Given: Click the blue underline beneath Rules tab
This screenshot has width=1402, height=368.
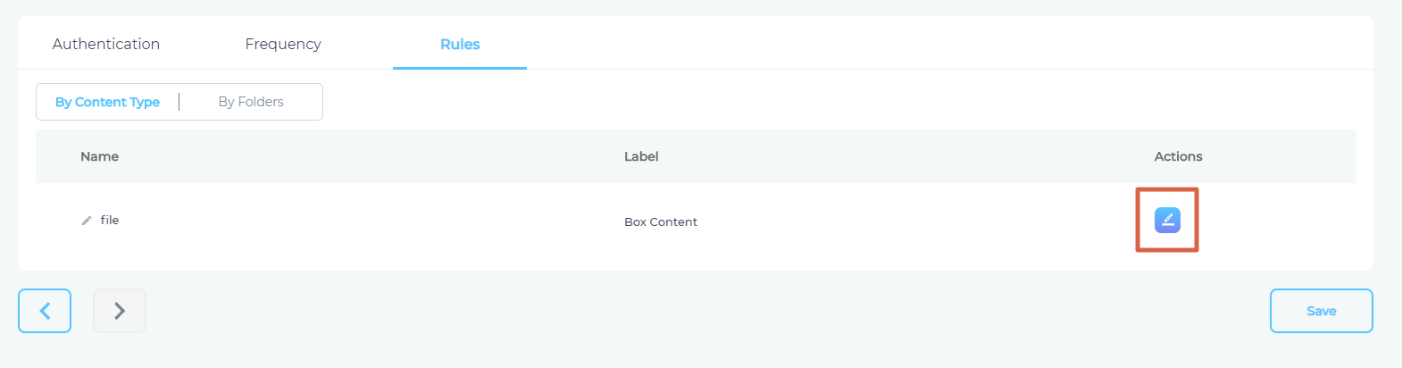Looking at the screenshot, I should coord(460,68).
